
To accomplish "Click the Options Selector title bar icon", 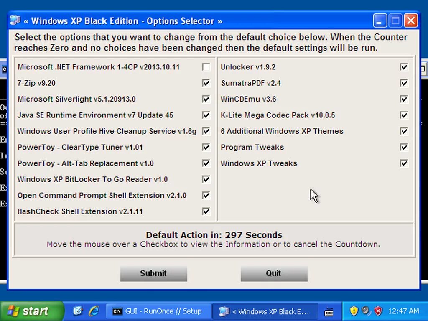I will pos(15,20).
